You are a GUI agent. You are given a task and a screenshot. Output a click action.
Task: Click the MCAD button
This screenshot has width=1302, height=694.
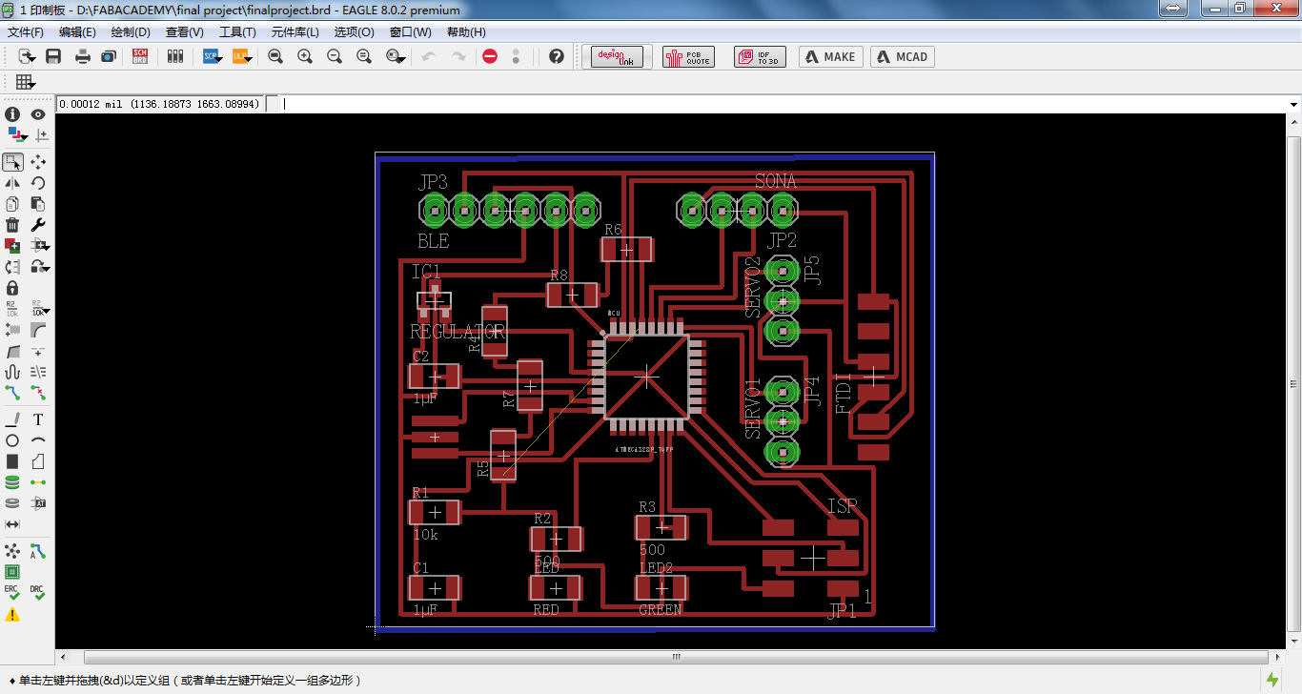[903, 57]
